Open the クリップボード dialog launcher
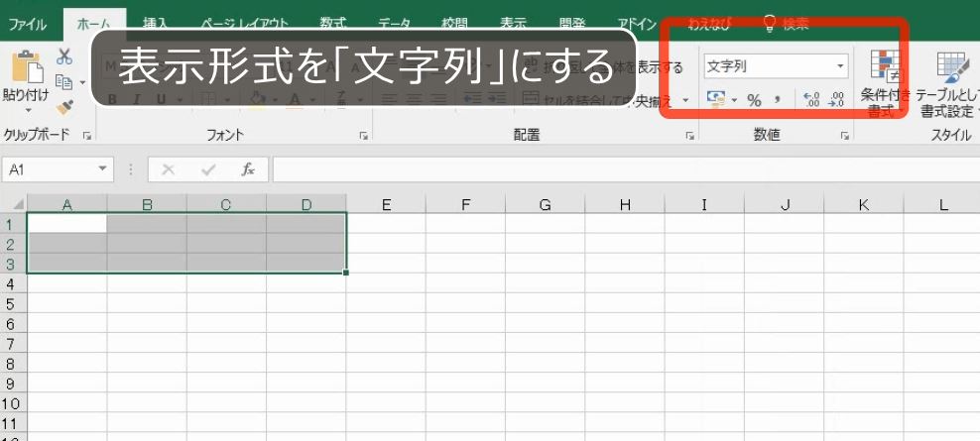The image size is (980, 441). (87, 135)
